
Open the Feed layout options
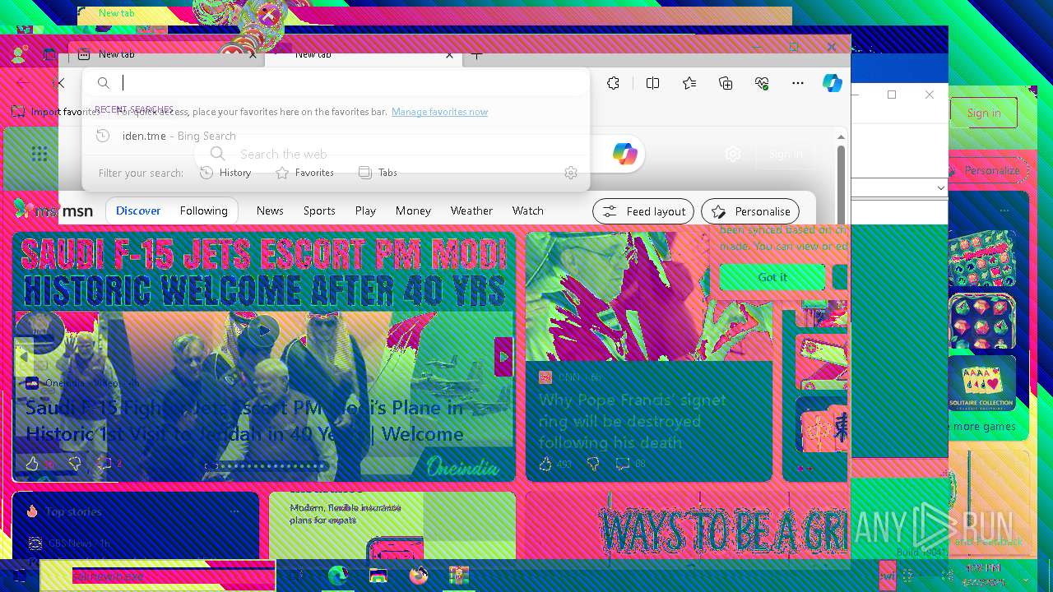[x=643, y=211]
